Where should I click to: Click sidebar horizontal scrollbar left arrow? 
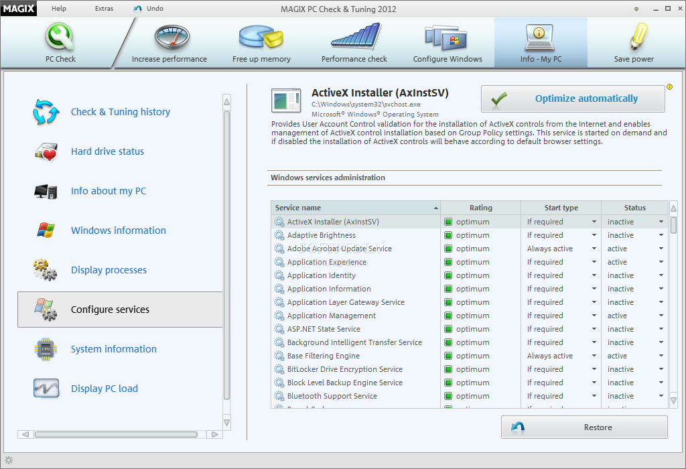click(25, 434)
